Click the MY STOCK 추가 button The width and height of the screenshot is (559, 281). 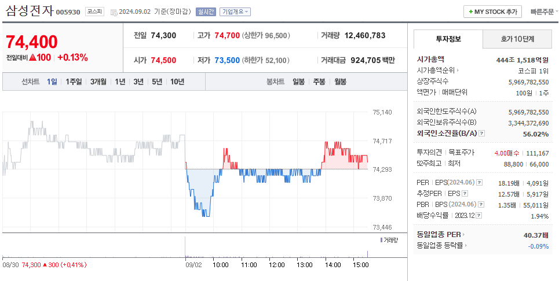click(x=493, y=12)
